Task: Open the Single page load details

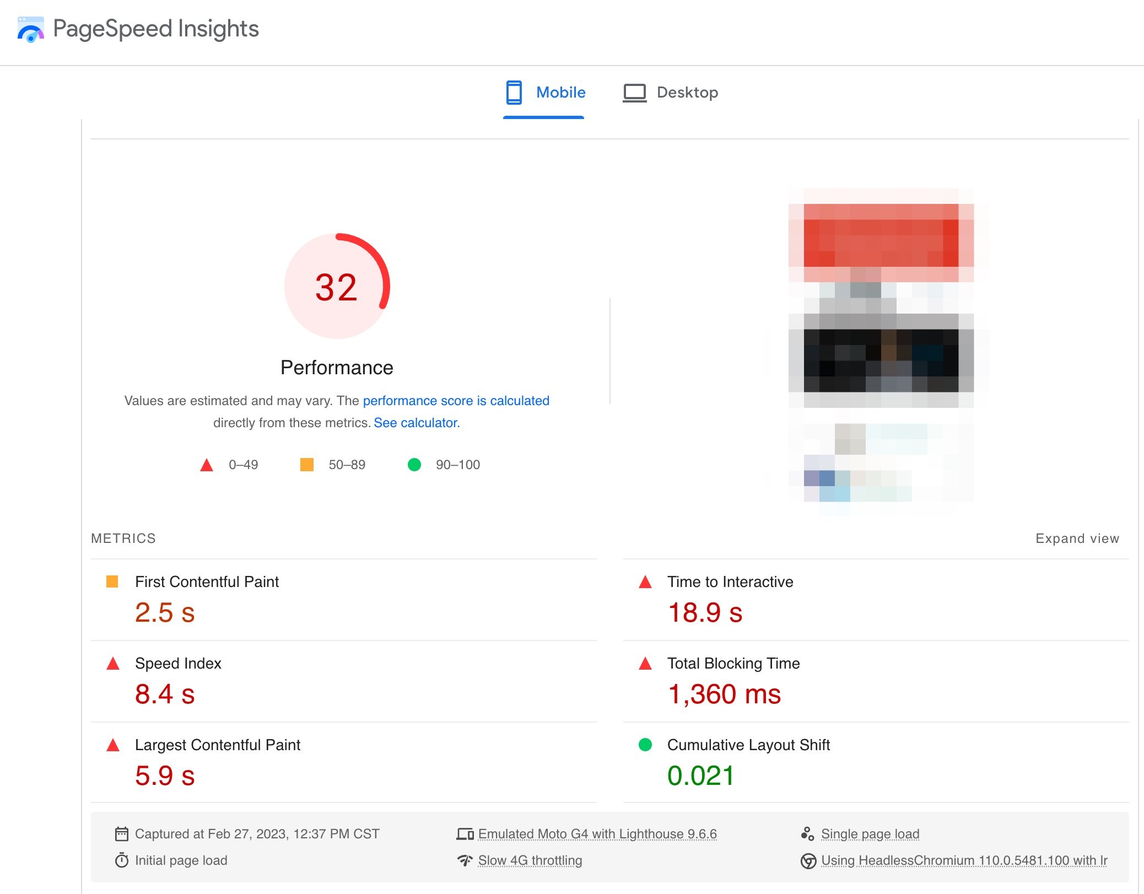Action: coord(870,834)
